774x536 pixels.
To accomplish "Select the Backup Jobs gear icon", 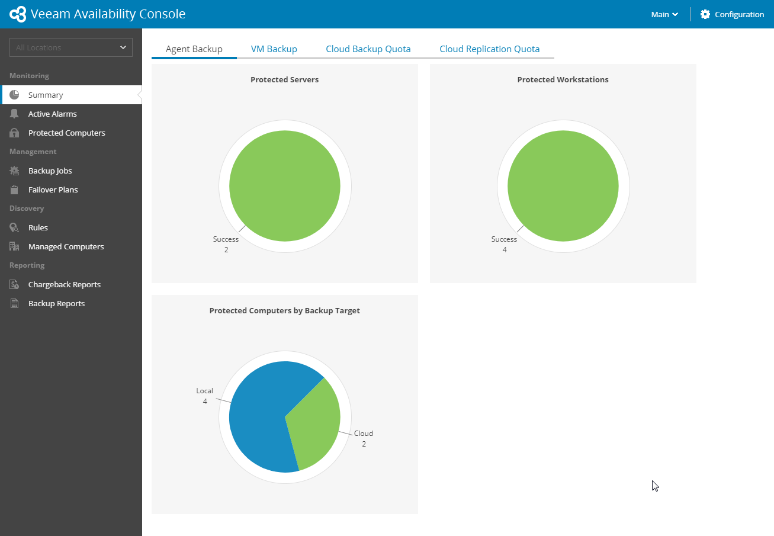I will (x=14, y=171).
